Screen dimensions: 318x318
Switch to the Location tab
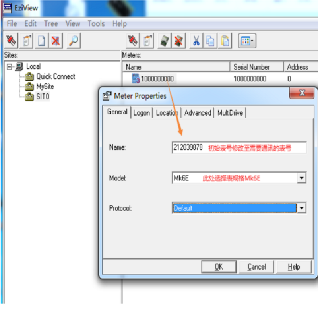[167, 113]
